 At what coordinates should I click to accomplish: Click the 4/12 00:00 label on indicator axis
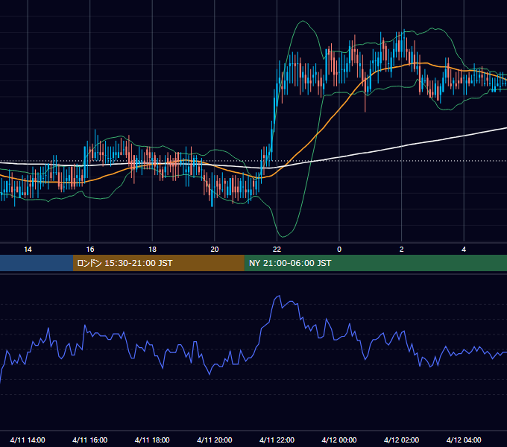(x=339, y=440)
